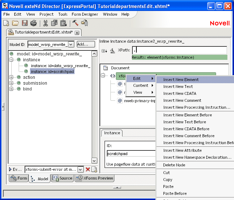Click the ID field containing scratchpad
This screenshot has height=200, width=234.
131,154
